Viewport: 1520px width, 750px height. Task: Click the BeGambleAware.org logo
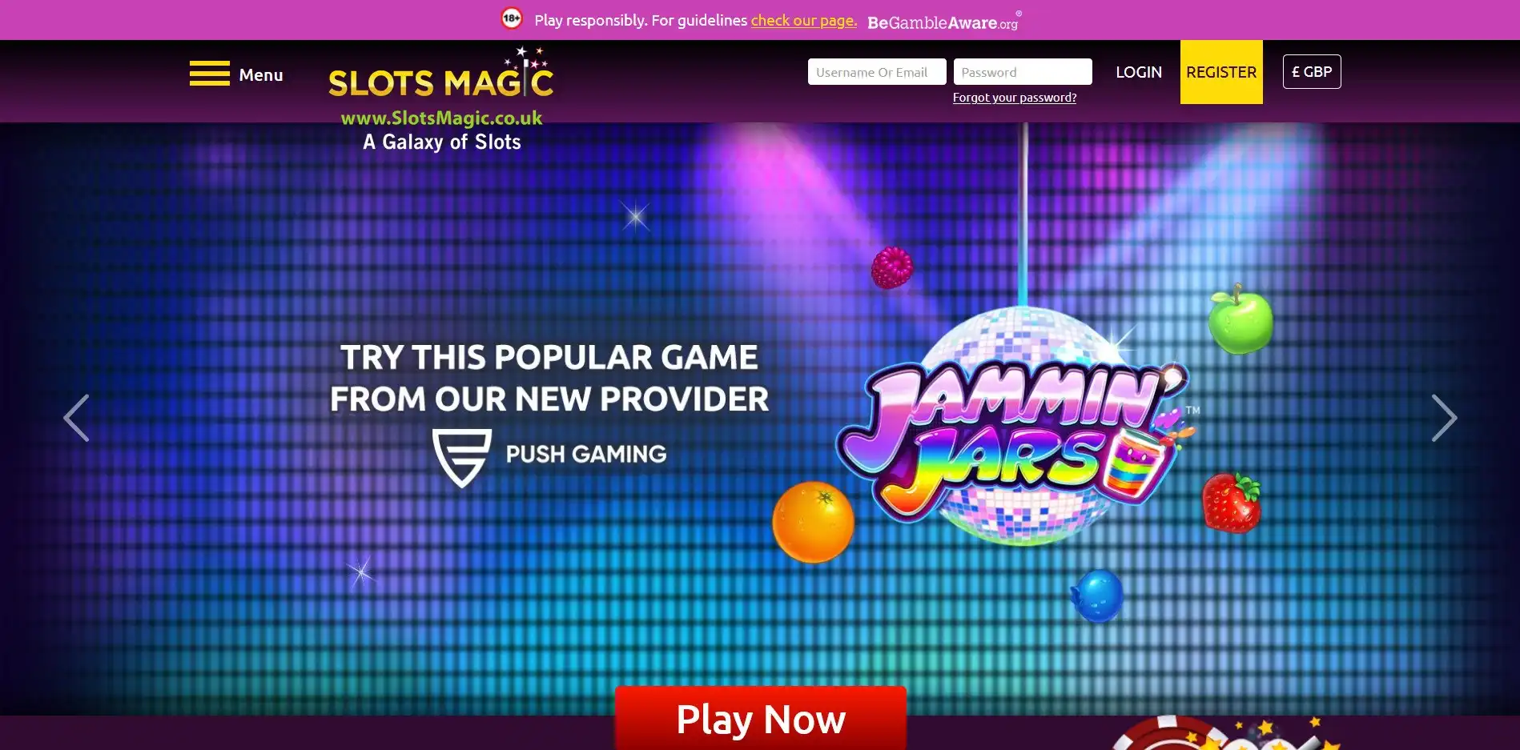click(944, 21)
